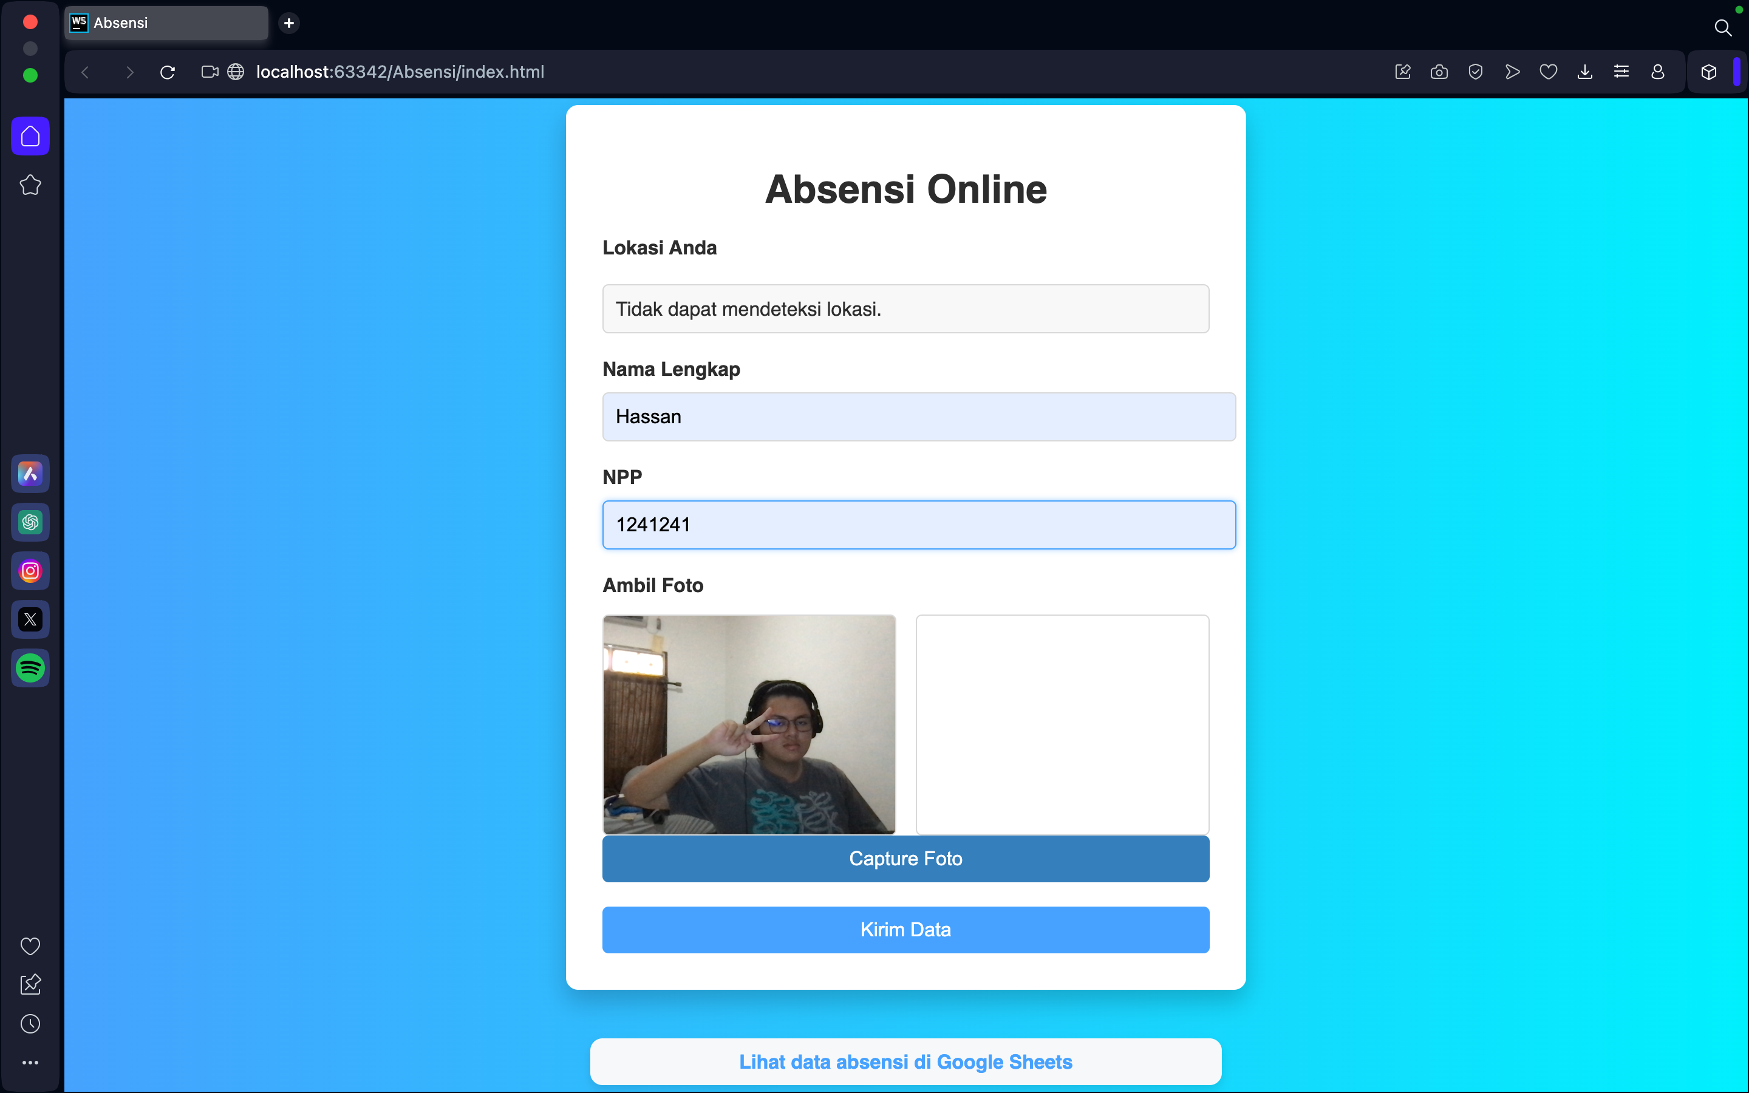The height and width of the screenshot is (1093, 1749).
Task: Click the Lokasi Anda location field
Action: coord(905,308)
